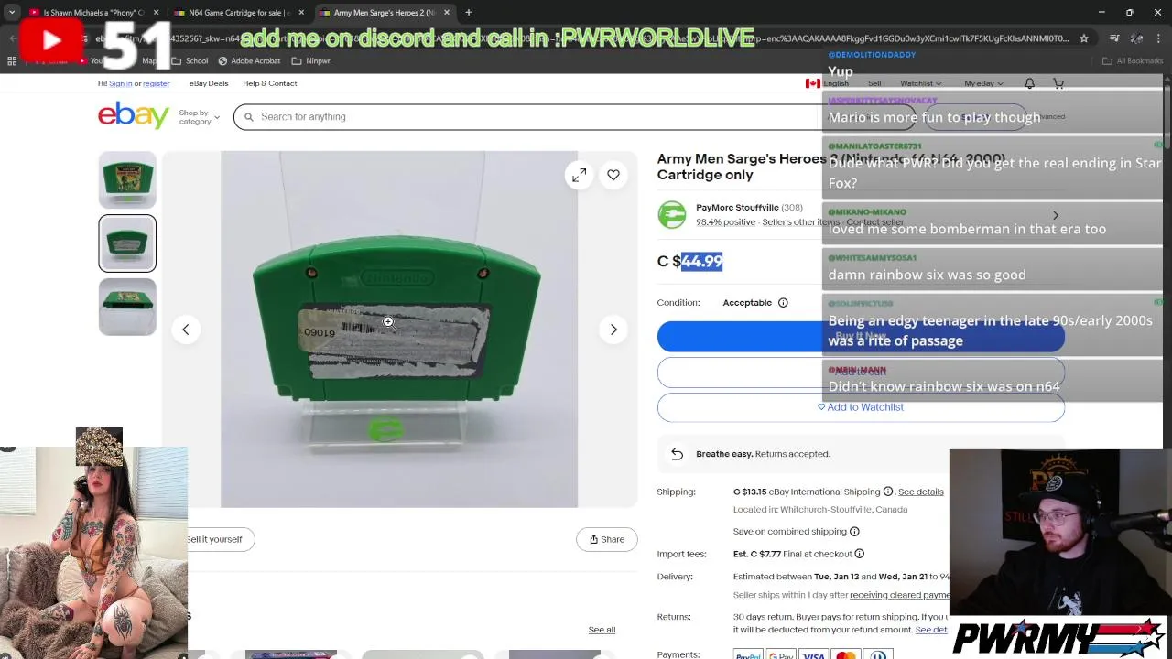The height and width of the screenshot is (659, 1172).
Task: Show info for import fees estimate
Action: pyautogui.click(x=859, y=554)
